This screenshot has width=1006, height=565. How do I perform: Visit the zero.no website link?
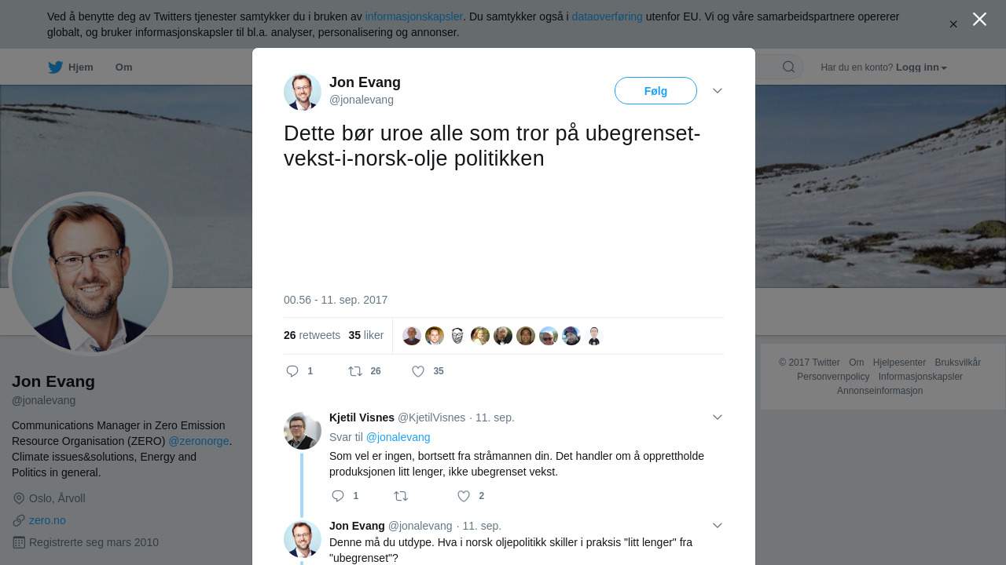47,520
